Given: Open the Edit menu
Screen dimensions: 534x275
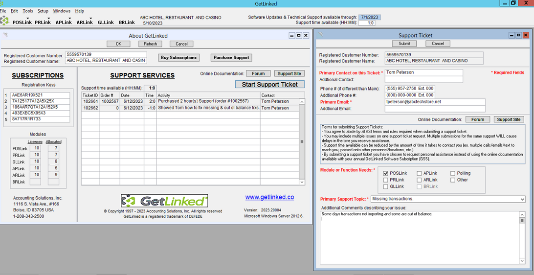Looking at the screenshot, I should [x=14, y=11].
